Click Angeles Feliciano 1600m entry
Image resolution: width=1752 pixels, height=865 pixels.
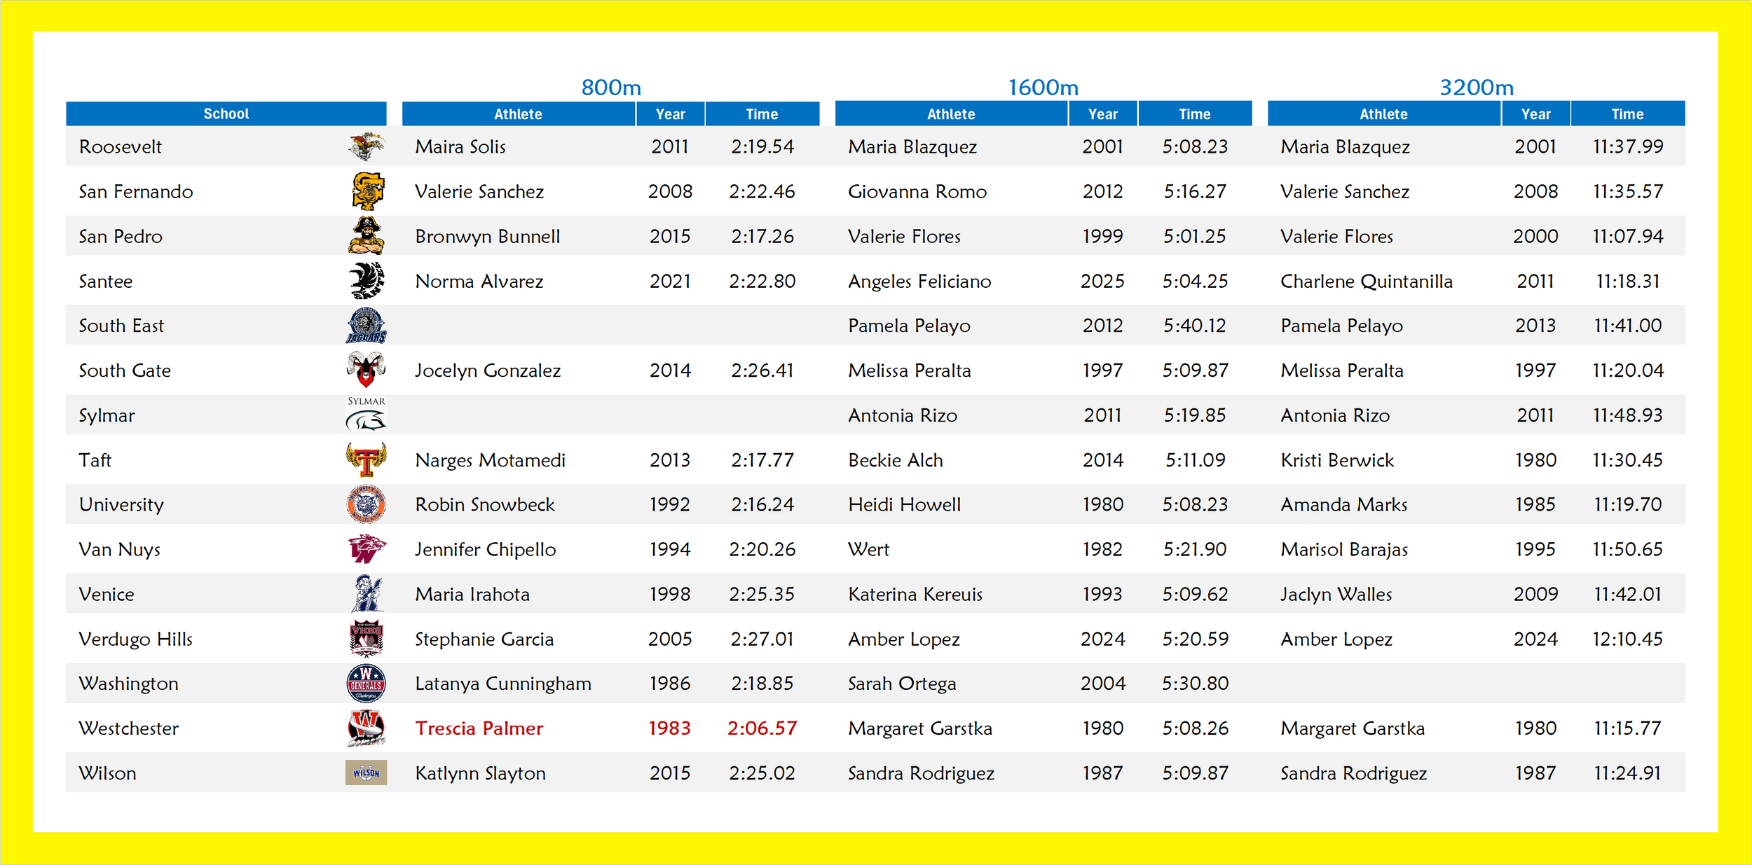tap(919, 281)
